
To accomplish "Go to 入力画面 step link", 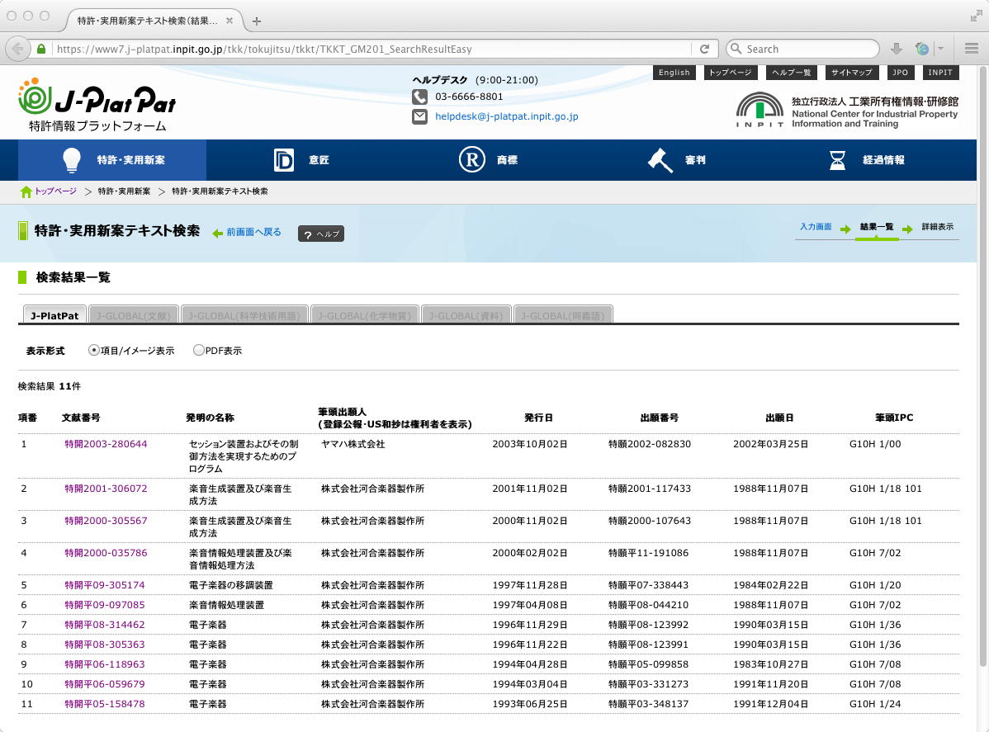I will tap(816, 226).
